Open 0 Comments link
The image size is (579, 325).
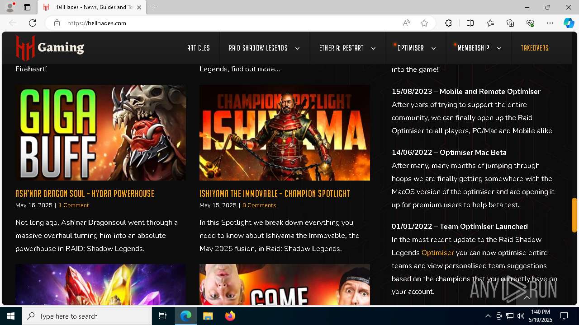[x=259, y=205]
